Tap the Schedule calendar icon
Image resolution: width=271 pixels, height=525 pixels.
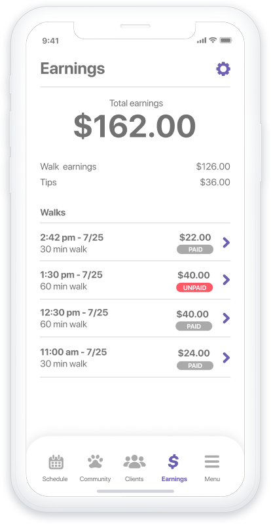(x=56, y=462)
